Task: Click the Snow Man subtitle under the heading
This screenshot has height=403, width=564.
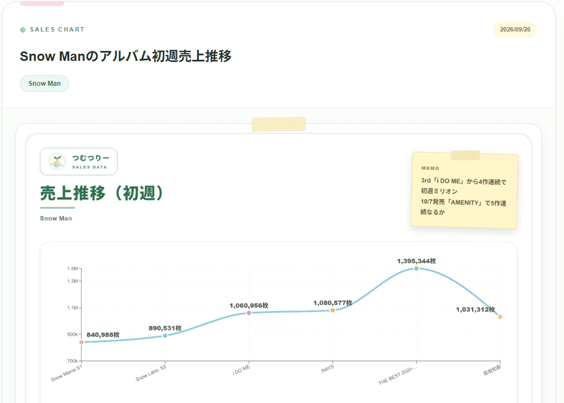Action: click(x=56, y=218)
